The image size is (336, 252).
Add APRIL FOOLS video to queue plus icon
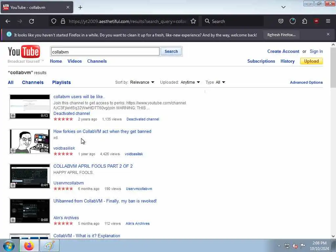tap(13, 185)
